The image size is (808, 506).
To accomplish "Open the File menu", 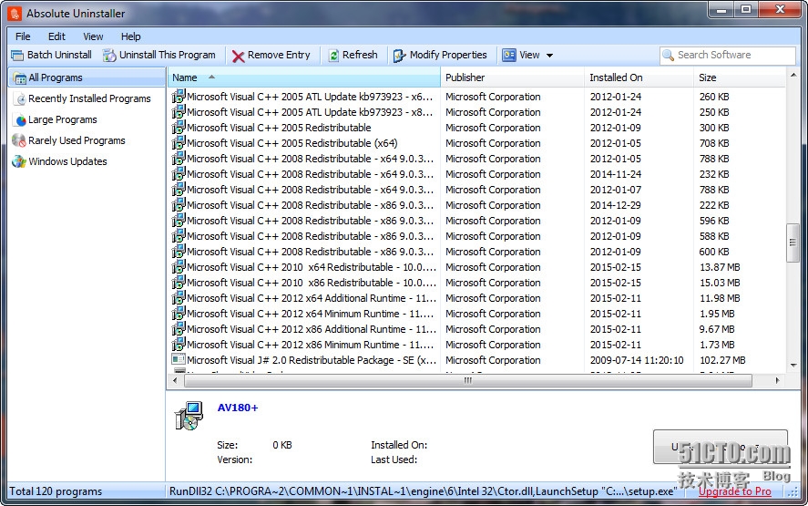I will coord(23,36).
